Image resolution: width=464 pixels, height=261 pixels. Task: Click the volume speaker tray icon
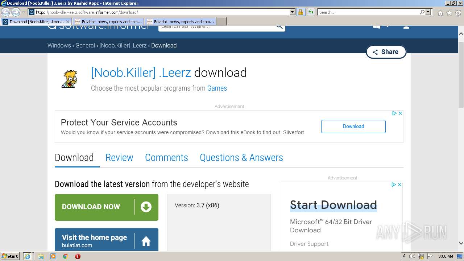tap(412, 256)
